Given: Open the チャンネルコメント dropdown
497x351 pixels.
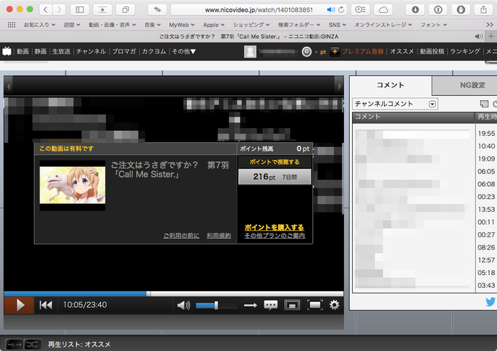Looking at the screenshot, I should click(395, 104).
